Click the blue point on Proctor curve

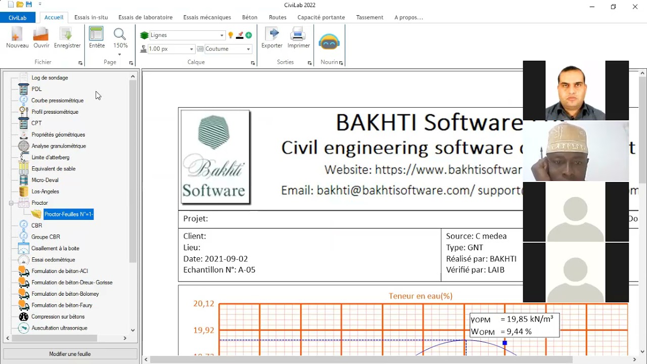tap(504, 343)
